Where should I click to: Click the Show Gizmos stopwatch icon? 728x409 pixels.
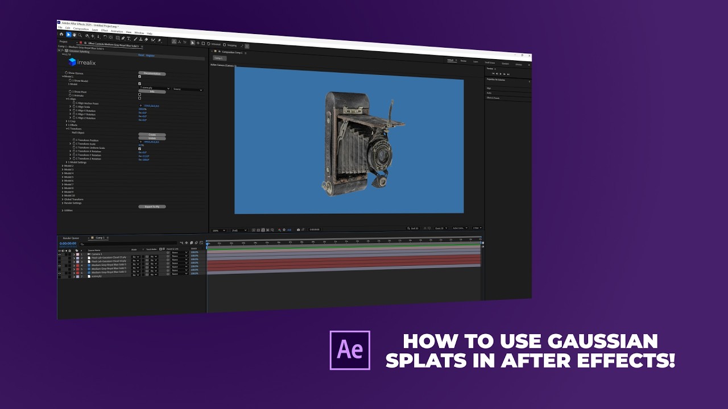[x=66, y=73]
